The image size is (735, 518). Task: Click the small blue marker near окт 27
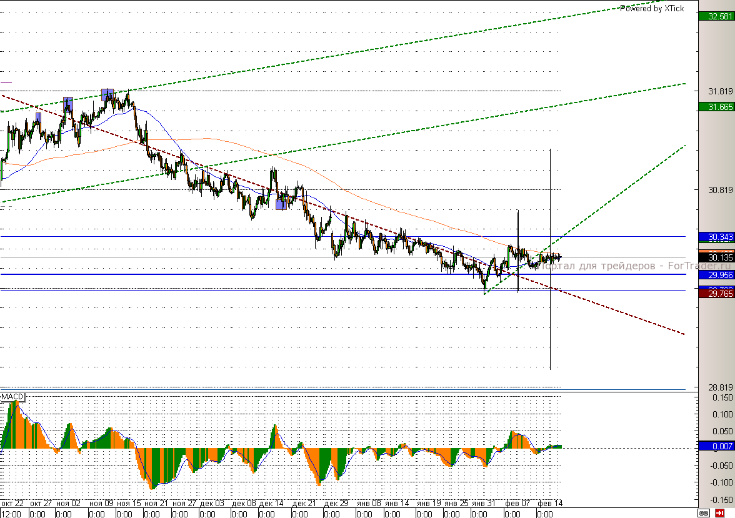click(x=38, y=117)
